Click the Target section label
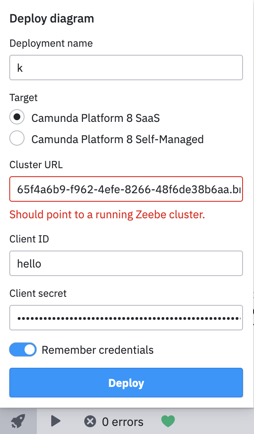 point(23,98)
